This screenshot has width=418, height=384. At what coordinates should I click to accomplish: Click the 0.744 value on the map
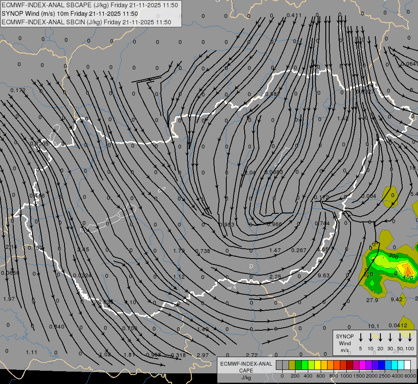point(322,224)
